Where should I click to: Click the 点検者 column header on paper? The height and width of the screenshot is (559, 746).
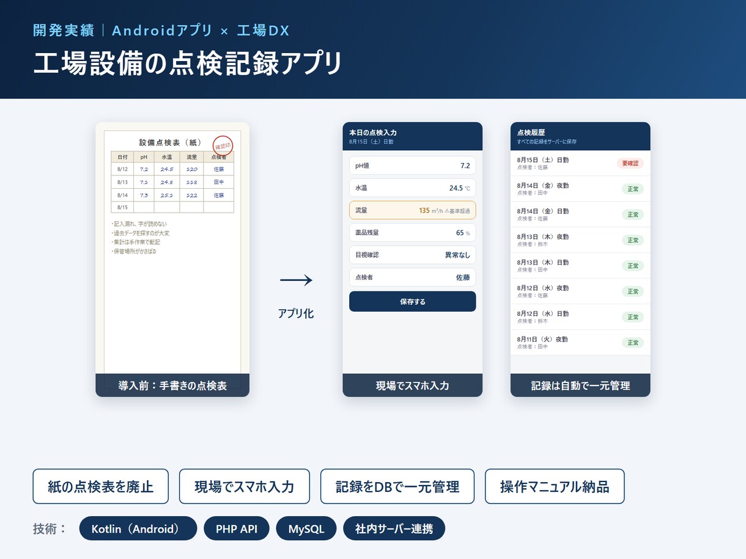coord(218,157)
